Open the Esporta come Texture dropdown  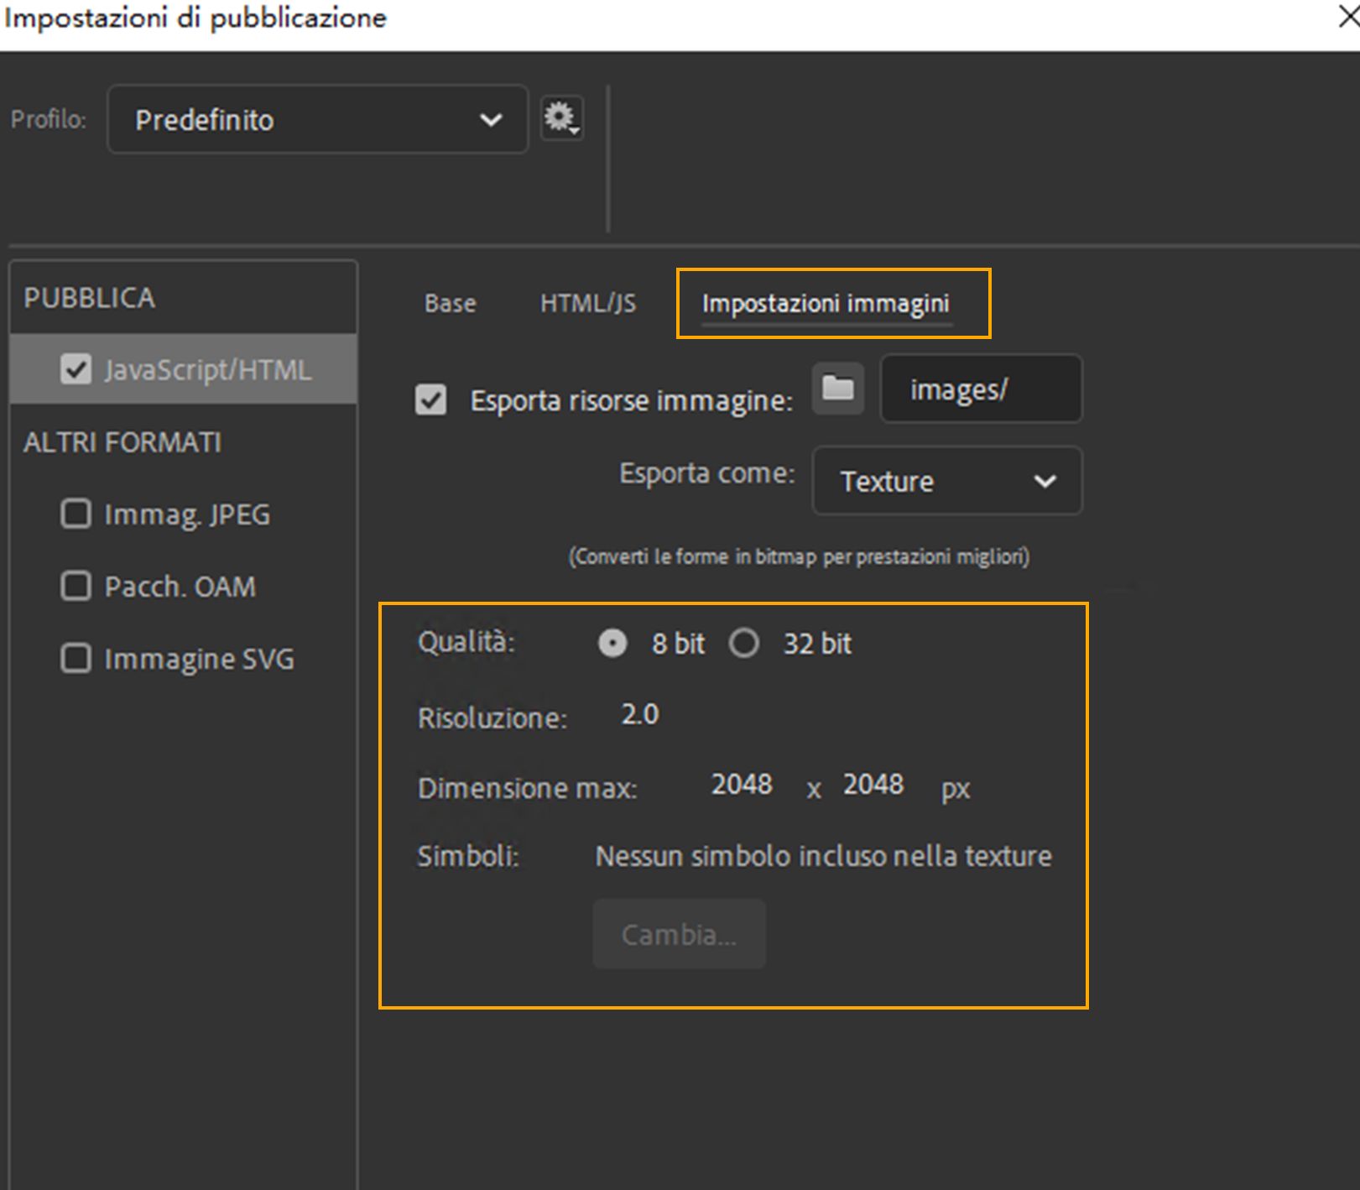click(x=946, y=481)
